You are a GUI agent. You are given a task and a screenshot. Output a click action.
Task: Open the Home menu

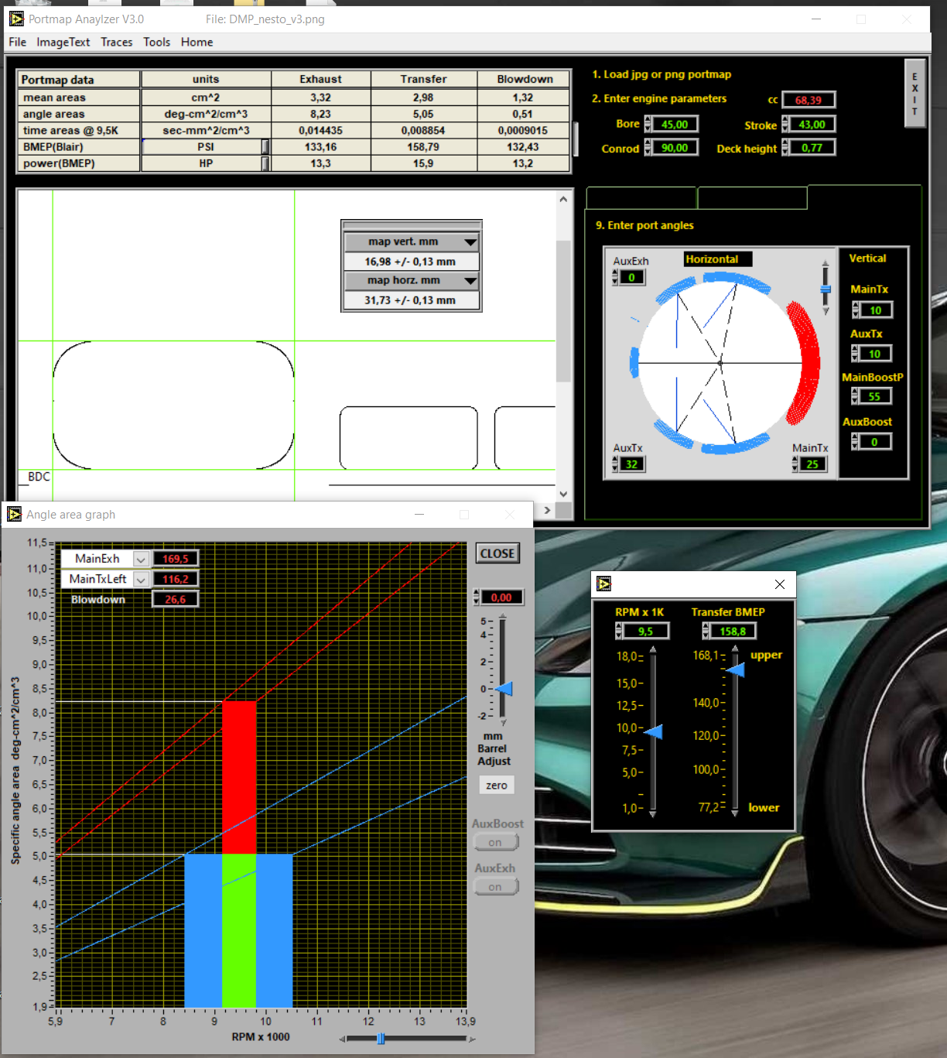pos(197,42)
